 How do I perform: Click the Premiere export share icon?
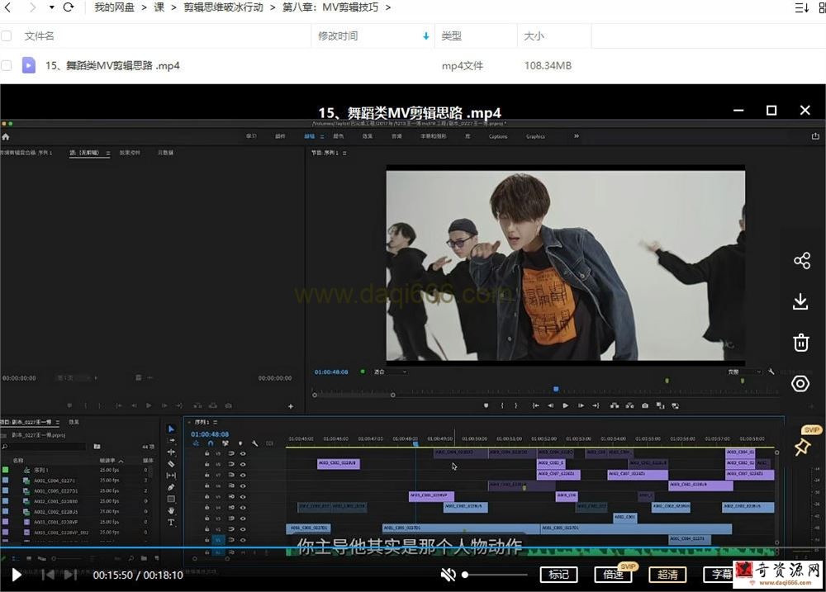coord(815,136)
